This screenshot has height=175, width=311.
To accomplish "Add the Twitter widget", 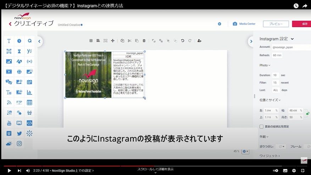I will pyautogui.click(x=19, y=133).
